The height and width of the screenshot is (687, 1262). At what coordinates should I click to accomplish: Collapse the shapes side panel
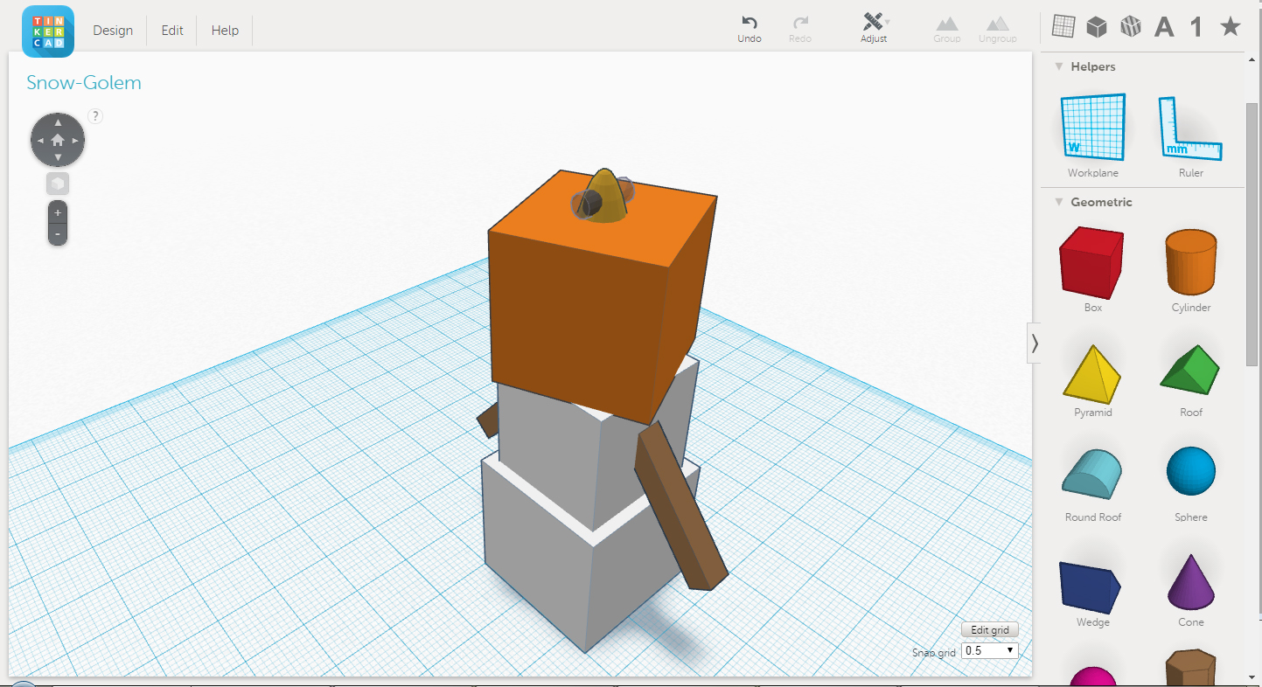point(1035,343)
